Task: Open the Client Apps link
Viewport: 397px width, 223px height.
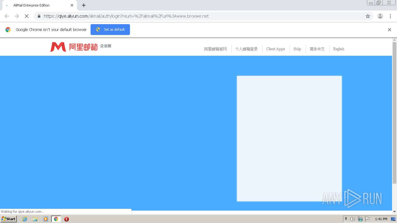Action: click(x=275, y=49)
